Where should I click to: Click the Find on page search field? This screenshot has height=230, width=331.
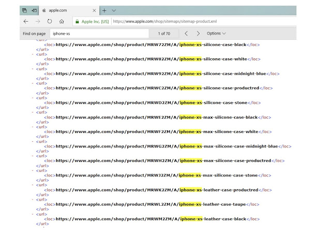coord(99,34)
